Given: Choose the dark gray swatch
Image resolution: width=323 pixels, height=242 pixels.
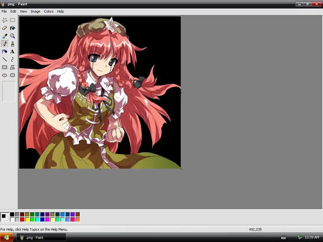Looking at the screenshot, I should [x=17, y=215].
